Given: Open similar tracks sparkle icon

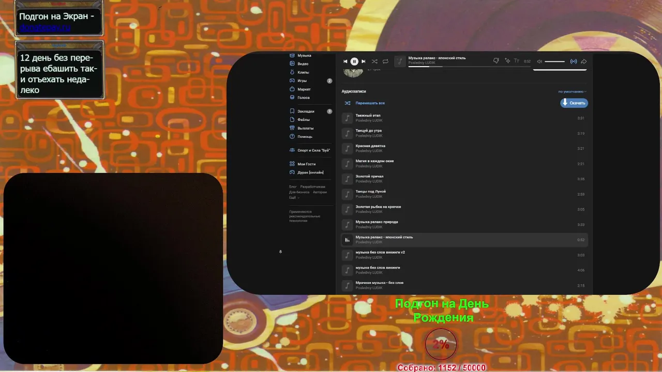Looking at the screenshot, I should click(x=507, y=61).
